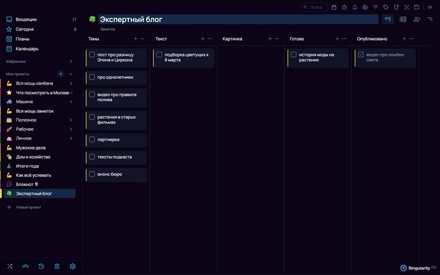This screenshot has width=440, height=275.
Task: Edit Экспертный блог title field
Action: [x=238, y=20]
